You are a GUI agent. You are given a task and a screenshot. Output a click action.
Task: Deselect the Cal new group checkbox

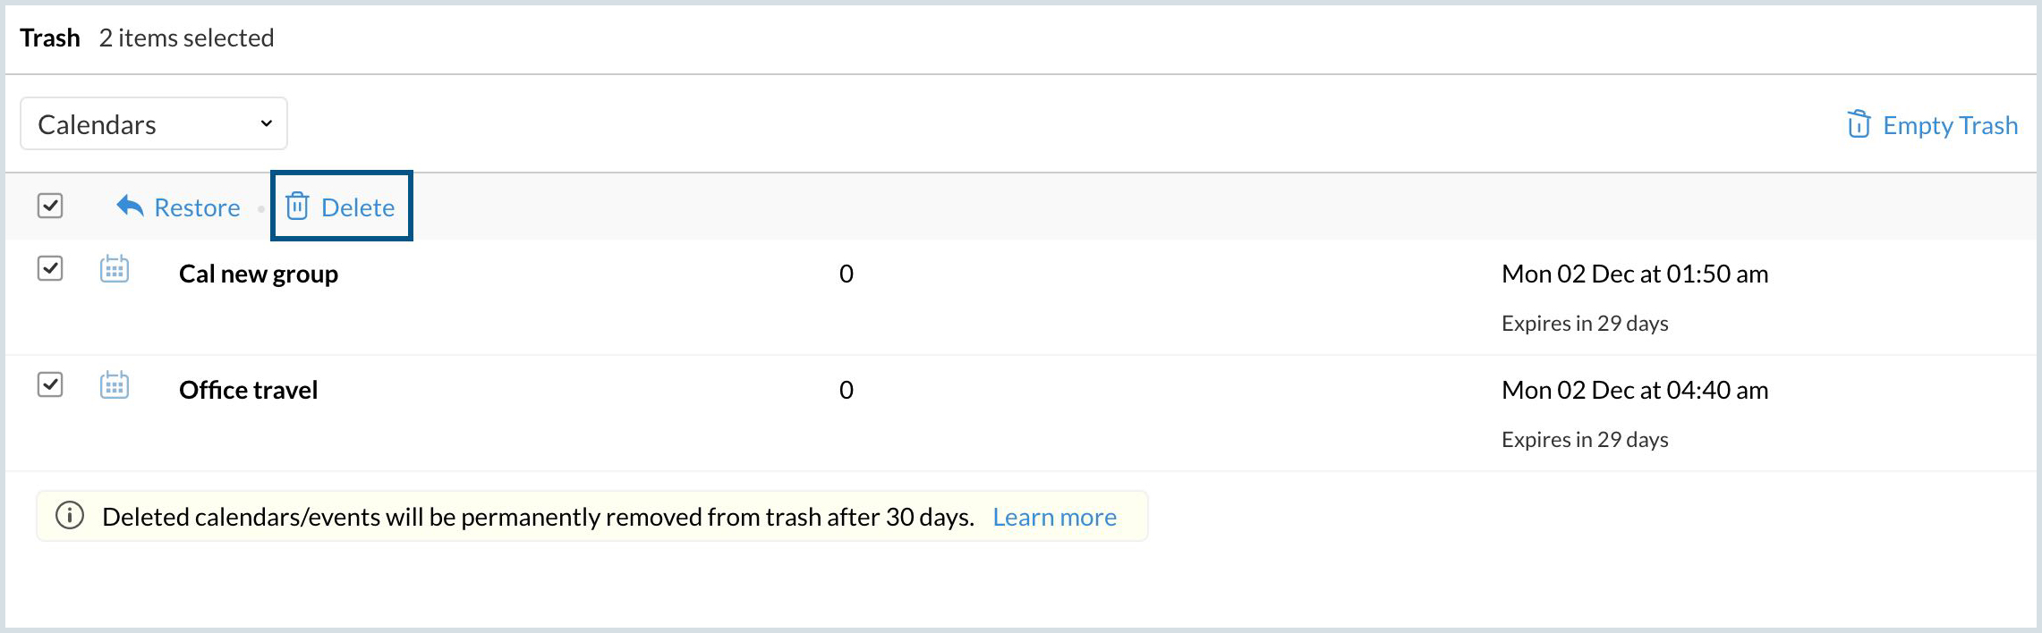[50, 268]
